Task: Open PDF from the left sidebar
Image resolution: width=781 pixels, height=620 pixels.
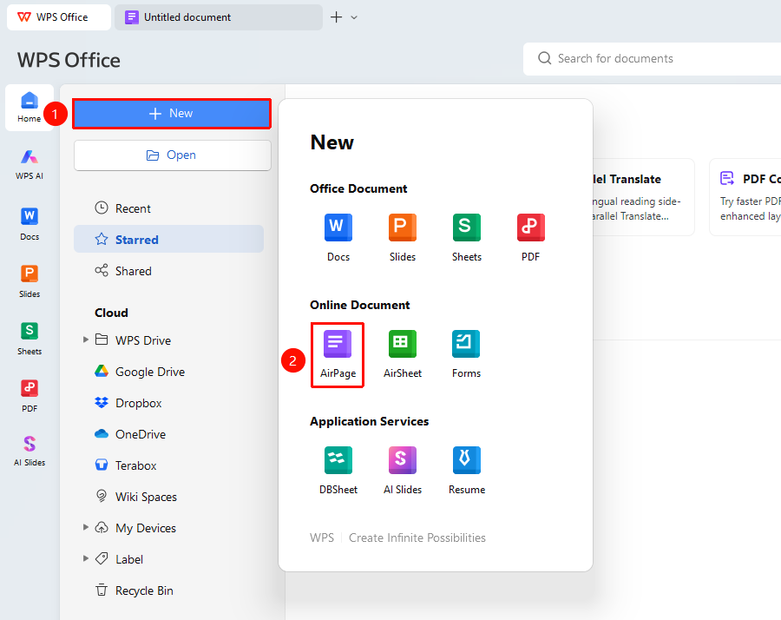Action: (30, 396)
